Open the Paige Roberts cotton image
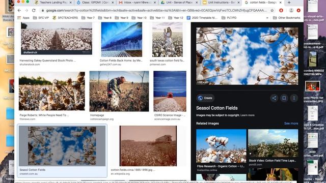The image size is (326, 183). point(52,91)
